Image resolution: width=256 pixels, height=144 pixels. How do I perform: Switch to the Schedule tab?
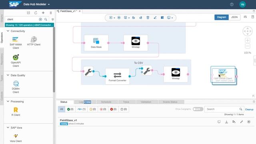[x=106, y=102]
